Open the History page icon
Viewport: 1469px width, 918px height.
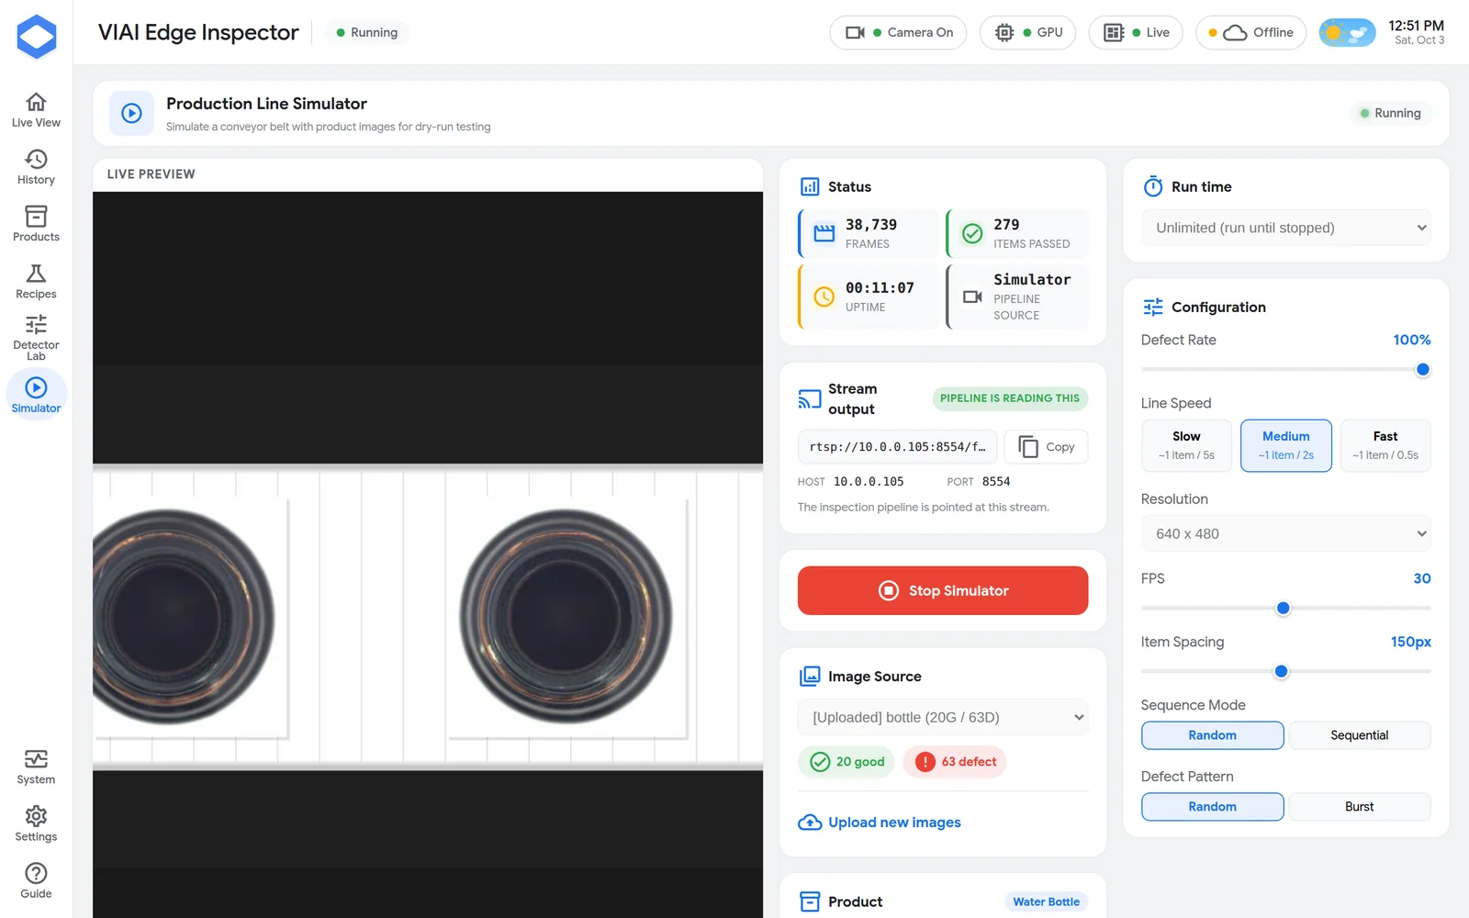[36, 159]
